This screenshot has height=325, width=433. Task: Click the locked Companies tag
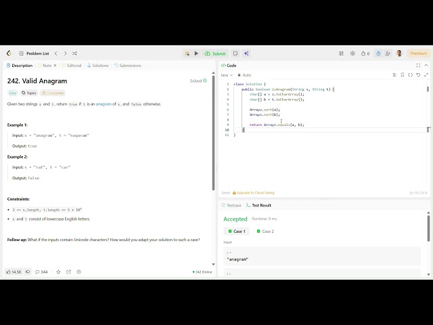tap(53, 93)
